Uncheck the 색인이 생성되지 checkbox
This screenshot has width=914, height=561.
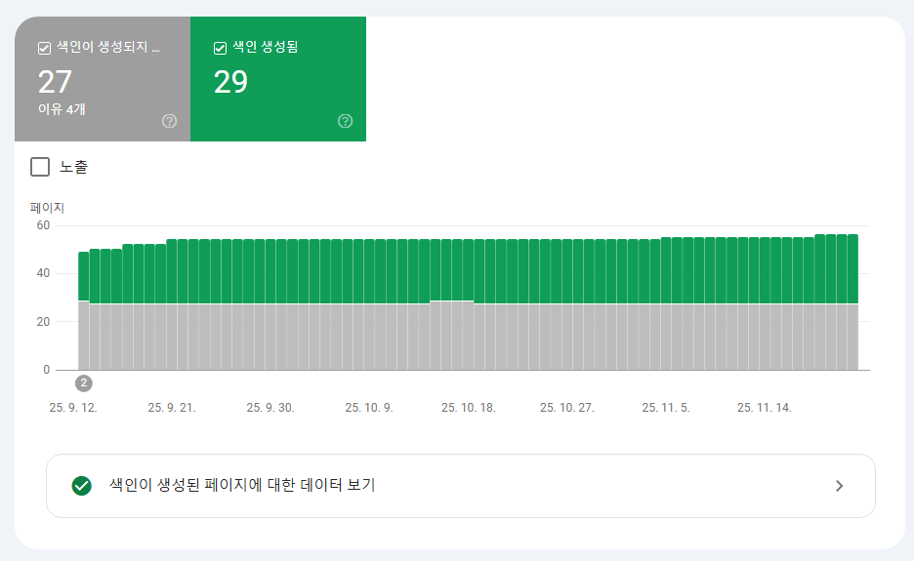pos(44,48)
